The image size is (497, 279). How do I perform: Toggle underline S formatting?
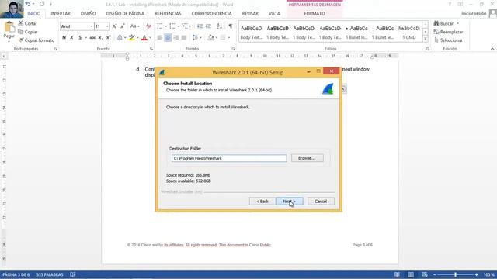80,38
